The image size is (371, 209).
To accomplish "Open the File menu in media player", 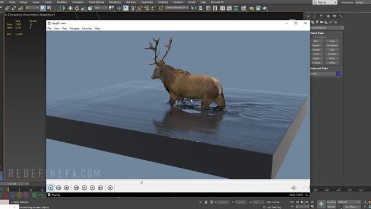I will 49,28.
